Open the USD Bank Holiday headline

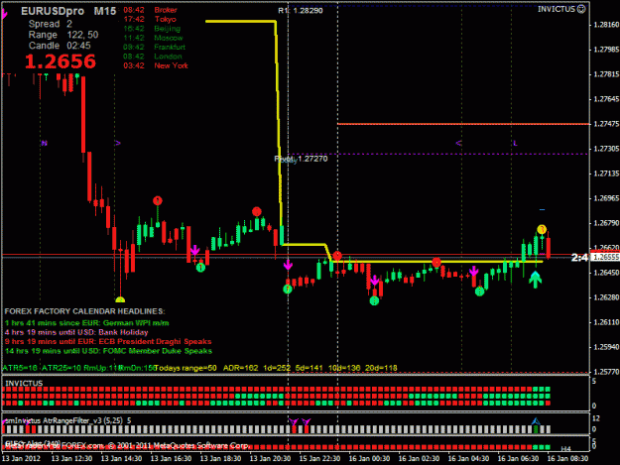pos(76,332)
